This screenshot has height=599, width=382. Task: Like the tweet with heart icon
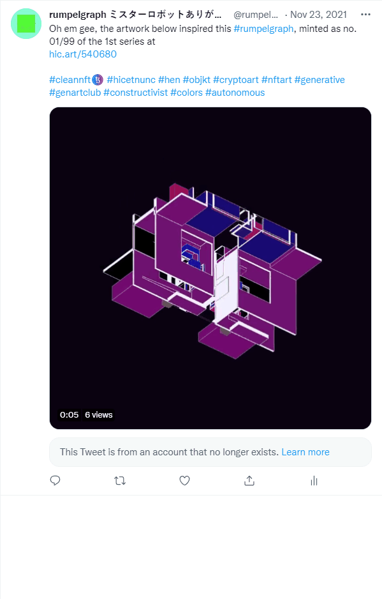(x=185, y=481)
